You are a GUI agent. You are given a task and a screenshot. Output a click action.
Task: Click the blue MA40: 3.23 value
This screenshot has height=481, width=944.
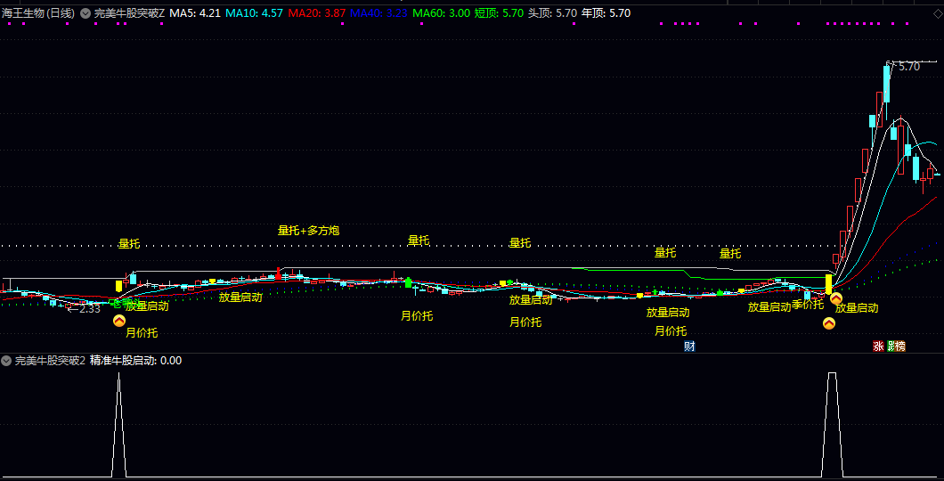tap(380, 12)
